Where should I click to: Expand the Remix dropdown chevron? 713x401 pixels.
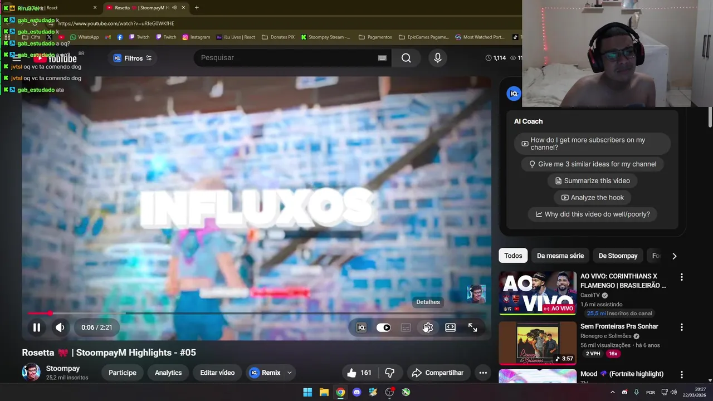tap(290, 373)
